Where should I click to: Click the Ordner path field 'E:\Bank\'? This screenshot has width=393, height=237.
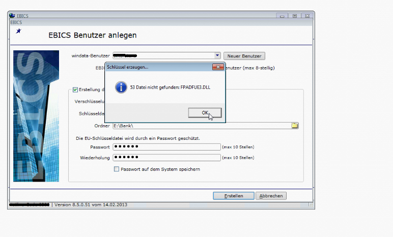pyautogui.click(x=202, y=126)
